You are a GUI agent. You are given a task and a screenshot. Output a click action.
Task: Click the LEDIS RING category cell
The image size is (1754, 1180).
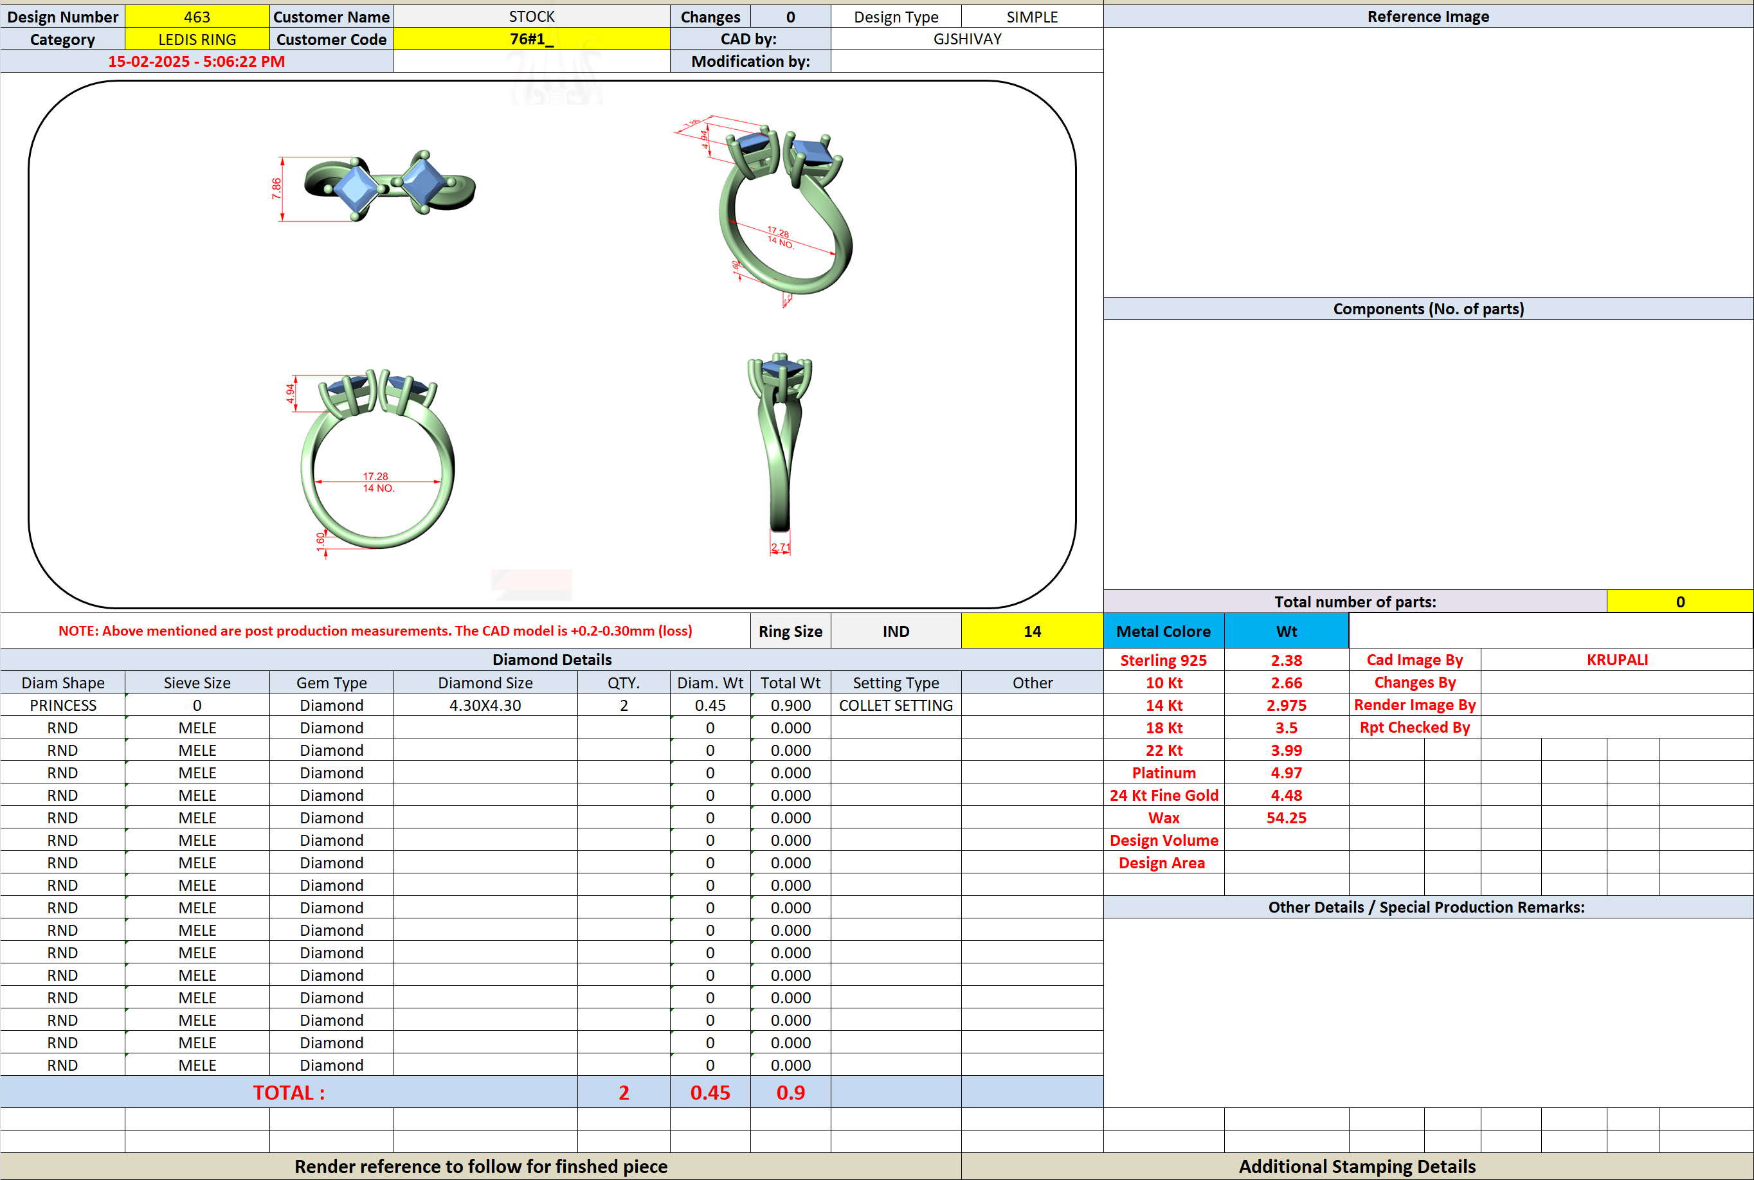[197, 39]
